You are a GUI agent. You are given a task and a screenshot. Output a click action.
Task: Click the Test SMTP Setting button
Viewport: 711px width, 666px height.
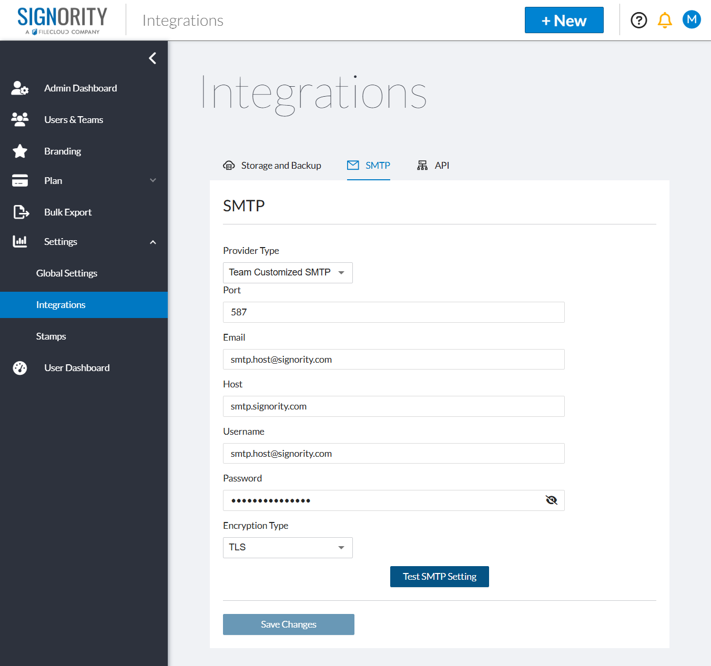(439, 577)
